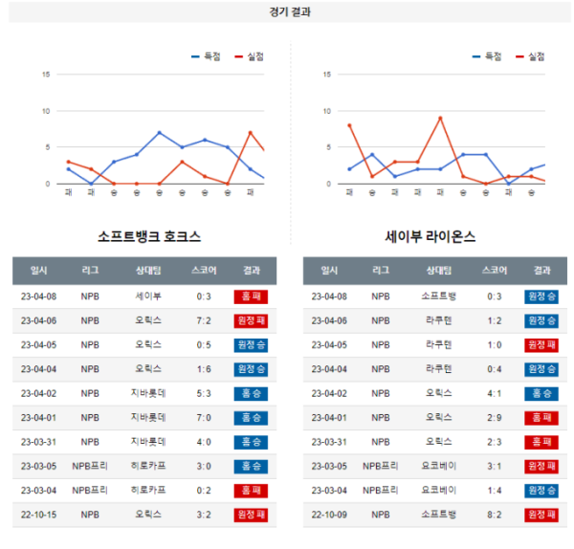Click the 세이부 라이온스 team title
Viewport: 574px width, 549px height.
pyautogui.click(x=430, y=236)
